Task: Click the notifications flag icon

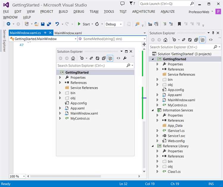Action: (131, 3)
